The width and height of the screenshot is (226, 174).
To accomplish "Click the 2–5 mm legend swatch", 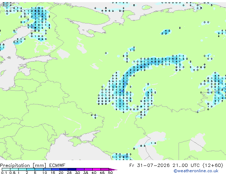I will pyautogui.click(x=31, y=169).
